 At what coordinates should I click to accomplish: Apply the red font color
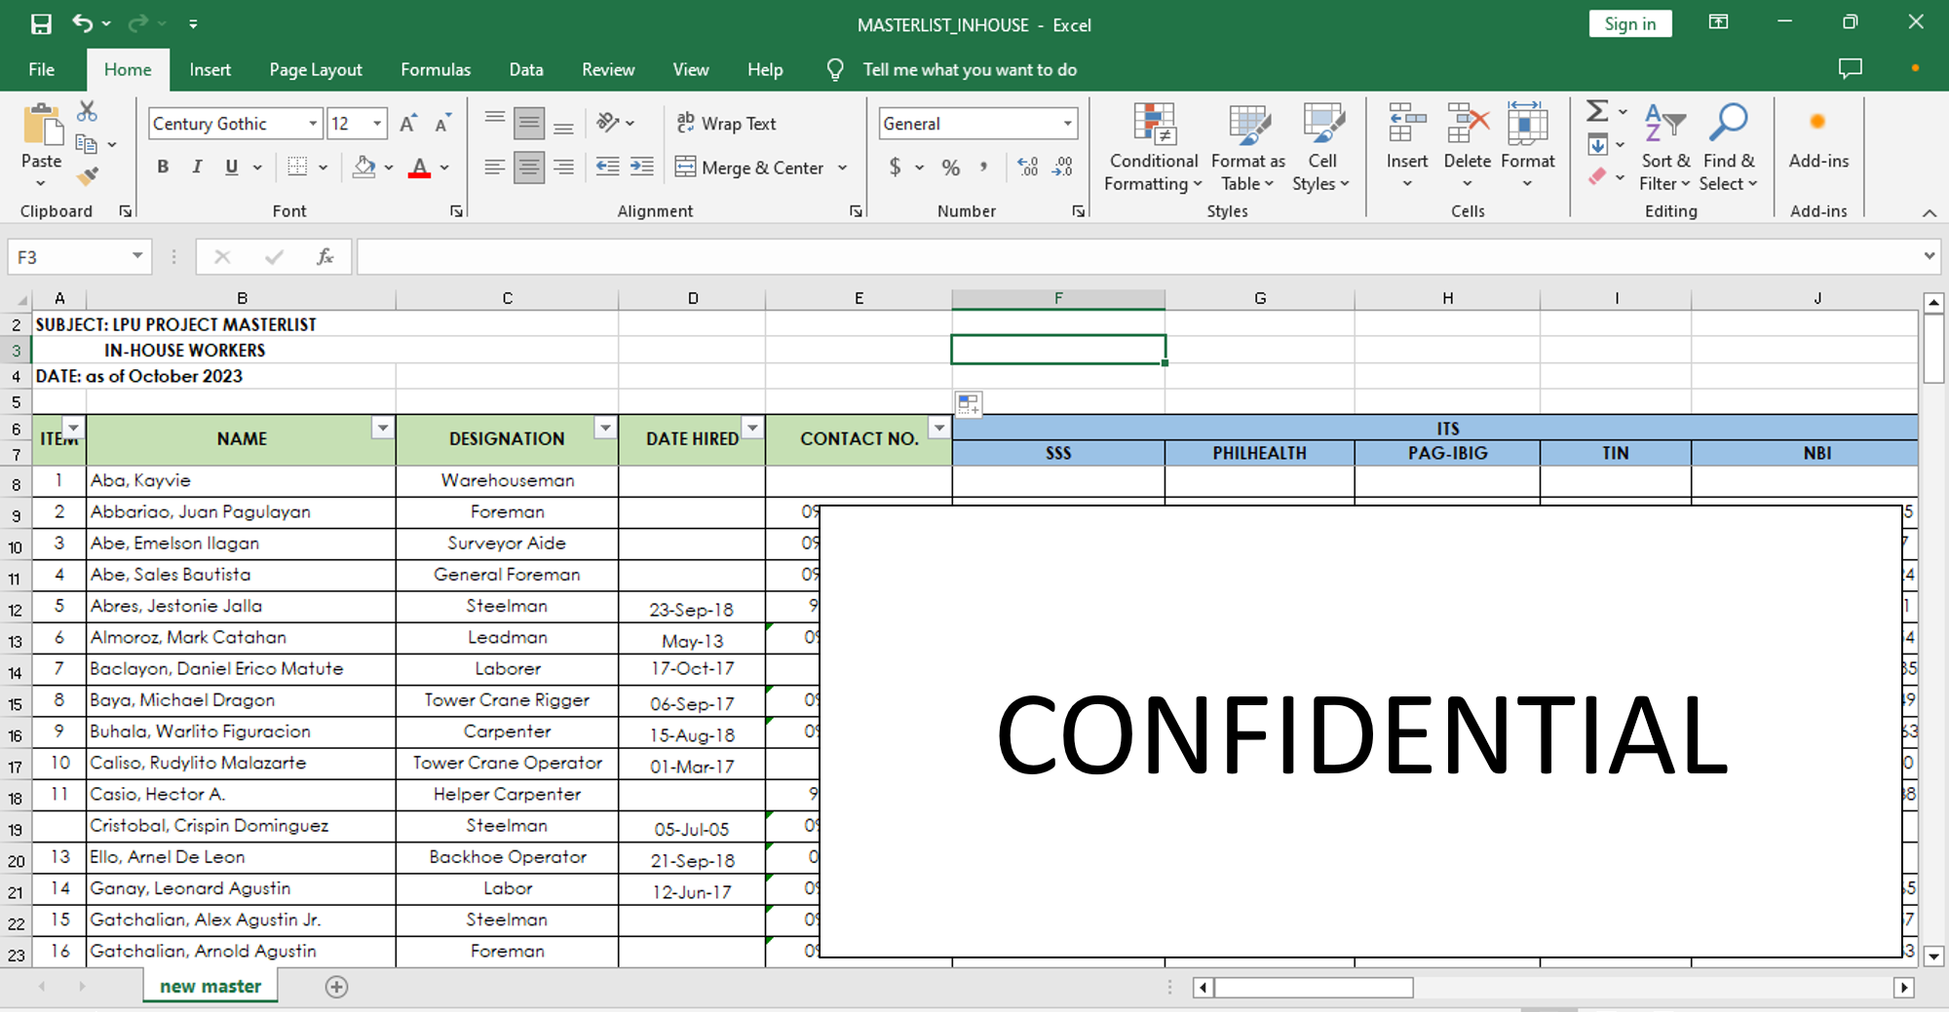[420, 168]
